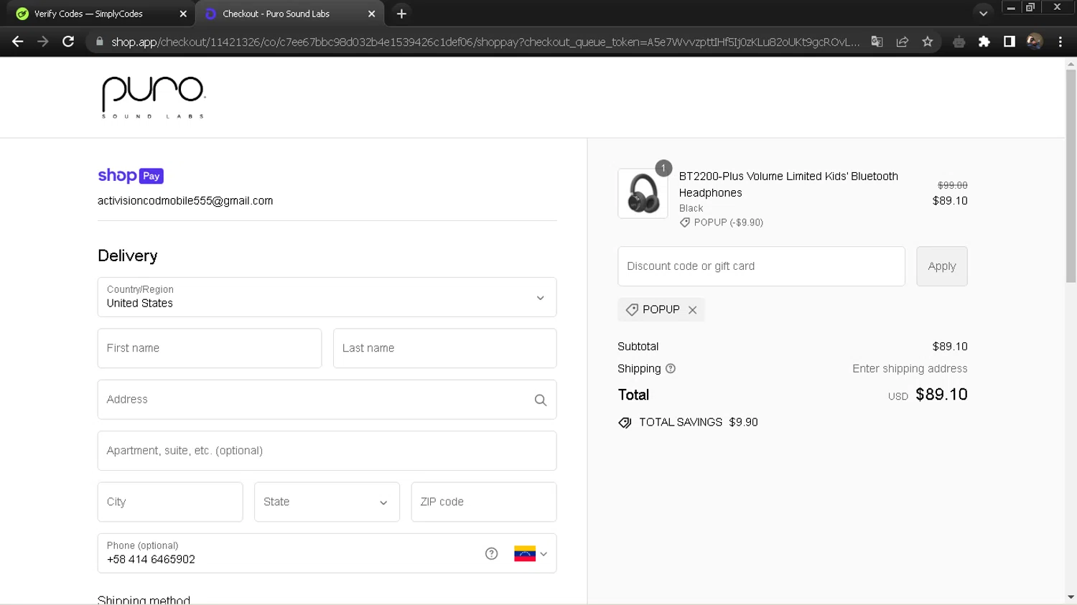Screen dimensions: 1077x605
Task: Open the Country/Region dropdown
Action: tap(327, 297)
